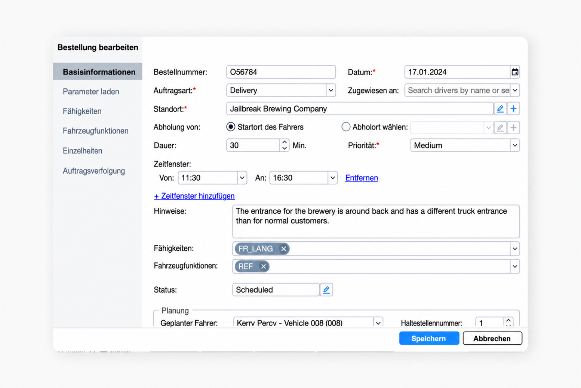
Task: Increase the Dauer duration value
Action: (285, 142)
